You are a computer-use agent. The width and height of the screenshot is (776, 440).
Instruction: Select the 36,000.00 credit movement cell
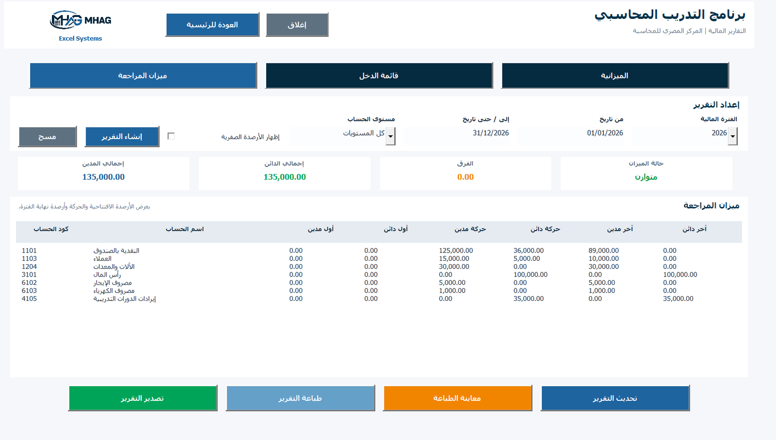point(529,251)
